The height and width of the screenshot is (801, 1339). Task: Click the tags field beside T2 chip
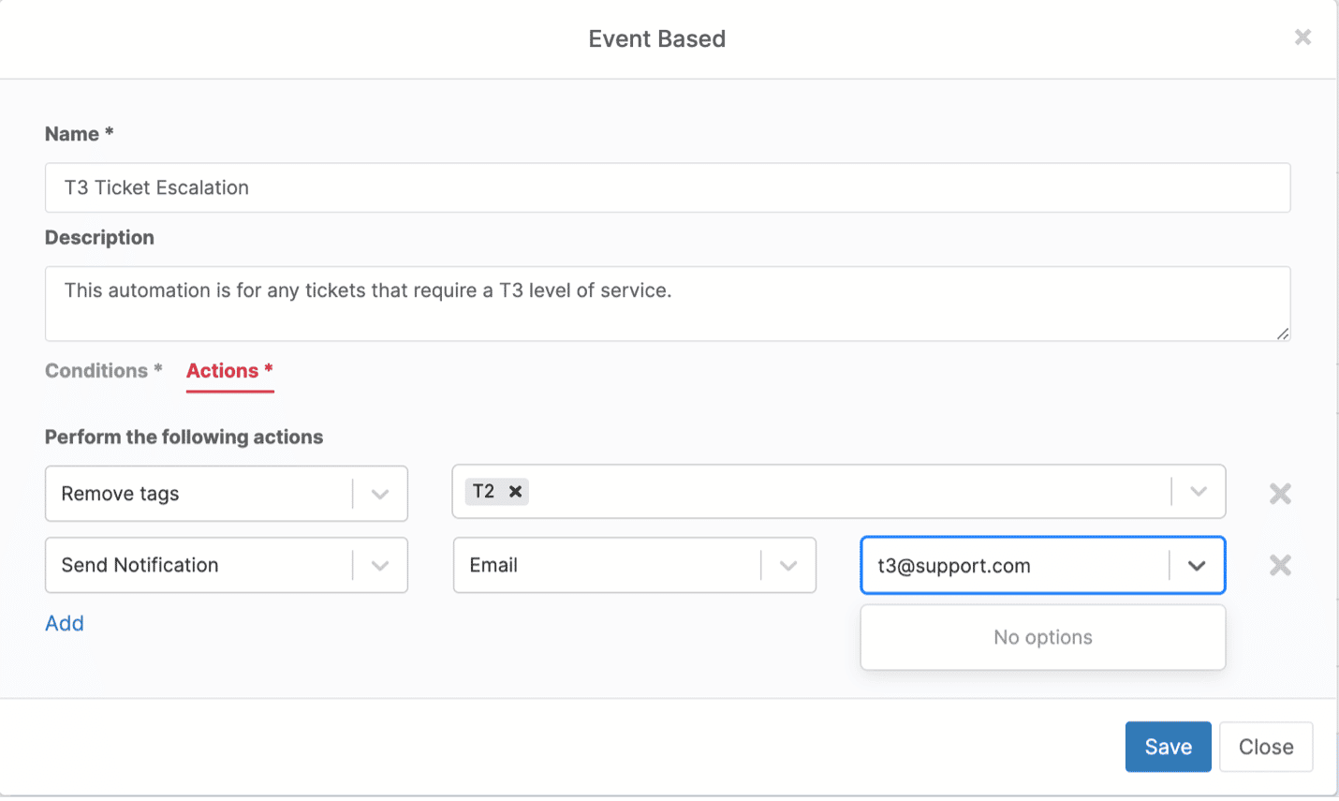coord(843,492)
